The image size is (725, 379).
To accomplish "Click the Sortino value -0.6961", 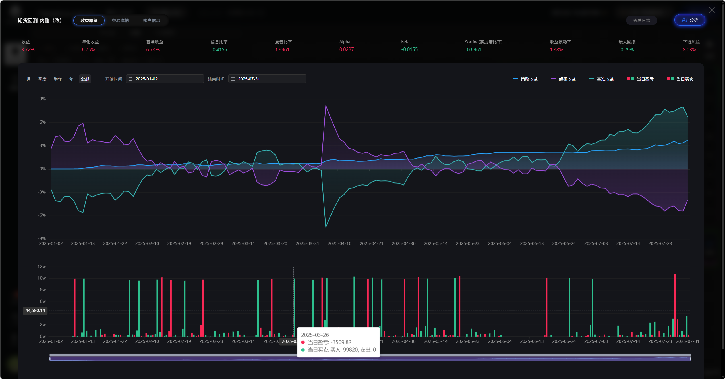I will tap(473, 50).
